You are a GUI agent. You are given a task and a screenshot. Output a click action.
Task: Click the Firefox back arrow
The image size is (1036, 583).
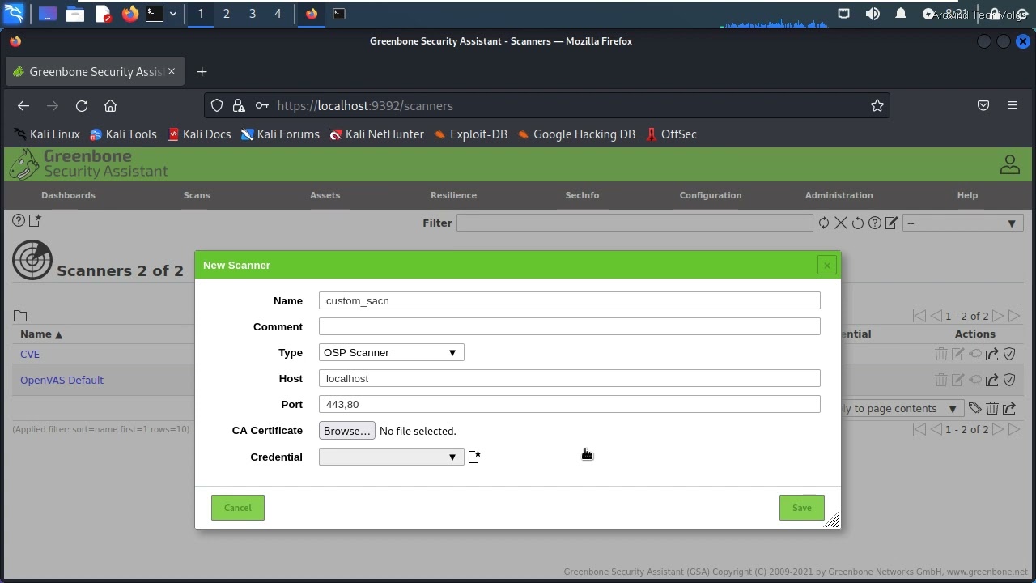pyautogui.click(x=23, y=106)
